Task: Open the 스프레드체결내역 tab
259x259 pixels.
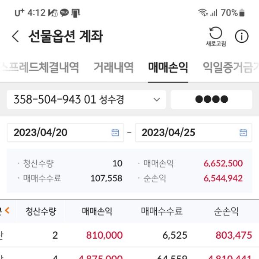Action: click(40, 67)
